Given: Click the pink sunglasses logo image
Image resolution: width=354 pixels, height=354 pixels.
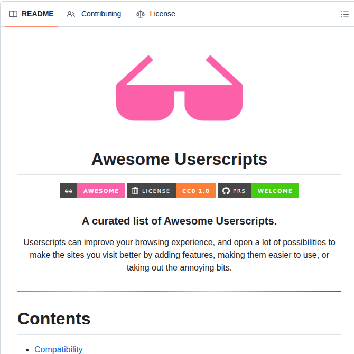Looking at the screenshot, I should (179, 88).
